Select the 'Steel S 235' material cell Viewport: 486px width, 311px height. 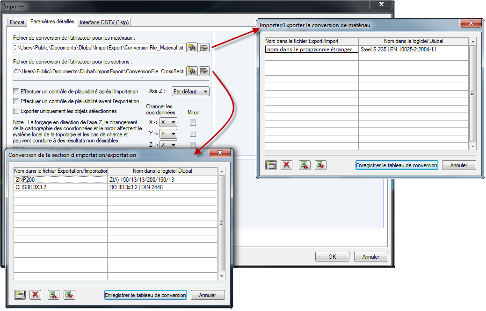pos(413,49)
